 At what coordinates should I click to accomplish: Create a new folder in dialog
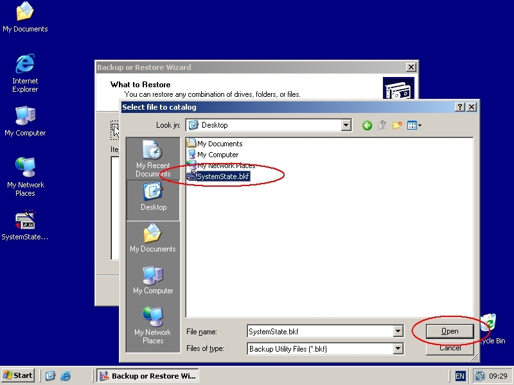(x=397, y=125)
